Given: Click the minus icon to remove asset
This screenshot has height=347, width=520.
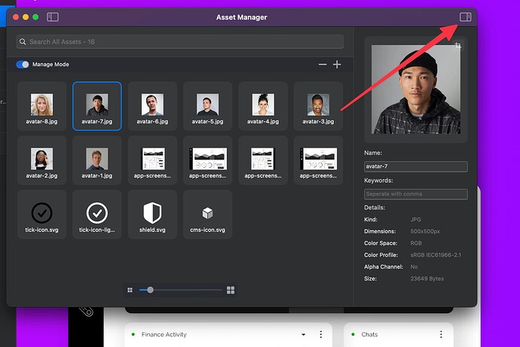Looking at the screenshot, I should pyautogui.click(x=323, y=65).
